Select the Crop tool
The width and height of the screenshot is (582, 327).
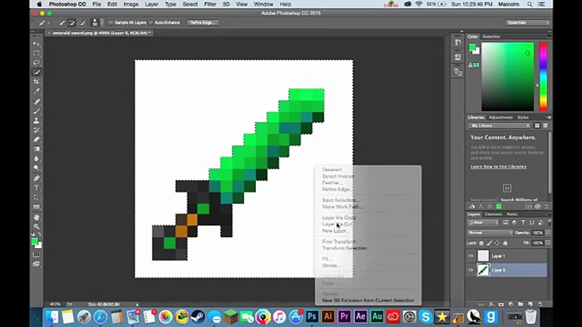(x=37, y=82)
